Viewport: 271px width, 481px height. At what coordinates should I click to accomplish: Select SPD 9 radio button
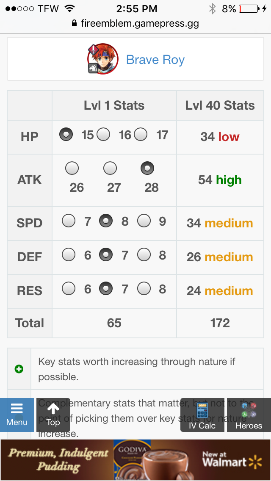pyautogui.click(x=144, y=221)
